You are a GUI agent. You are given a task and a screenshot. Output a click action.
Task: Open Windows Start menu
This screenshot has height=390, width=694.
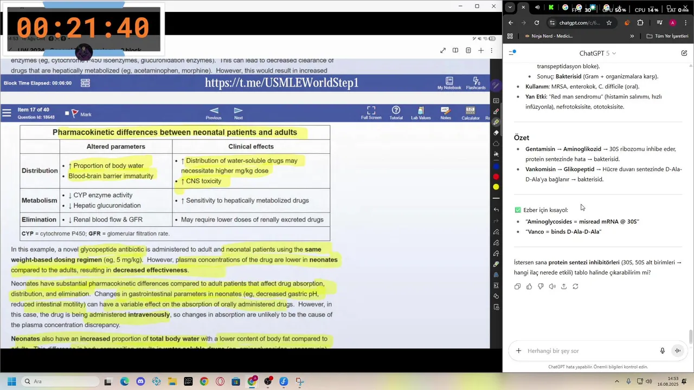[11, 381]
